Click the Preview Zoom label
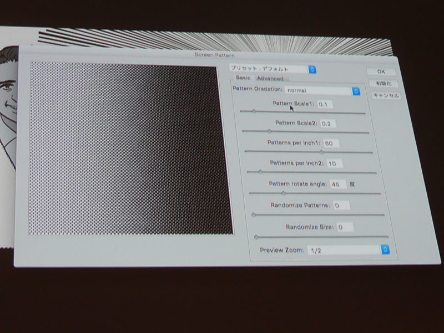The height and width of the screenshot is (333, 444). [x=281, y=250]
